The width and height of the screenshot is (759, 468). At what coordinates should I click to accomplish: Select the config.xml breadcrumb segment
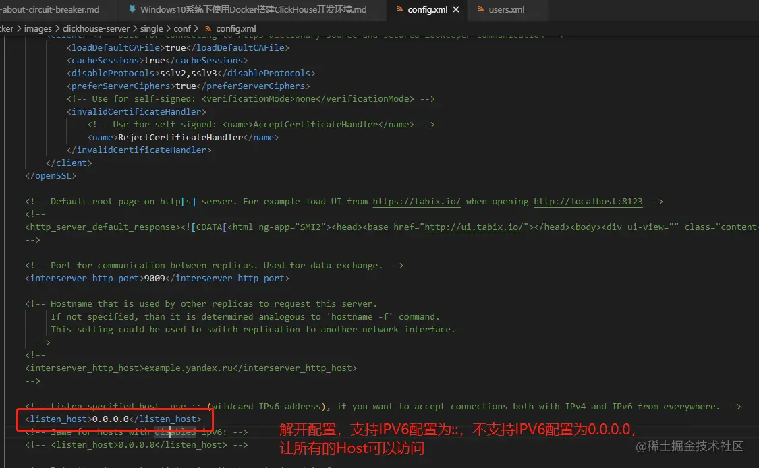(x=235, y=28)
